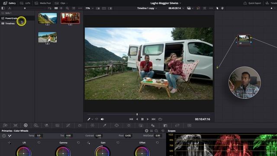Open the Camera Raw palette
Screen dimensions: 277x156
pyautogui.click(x=5, y=125)
